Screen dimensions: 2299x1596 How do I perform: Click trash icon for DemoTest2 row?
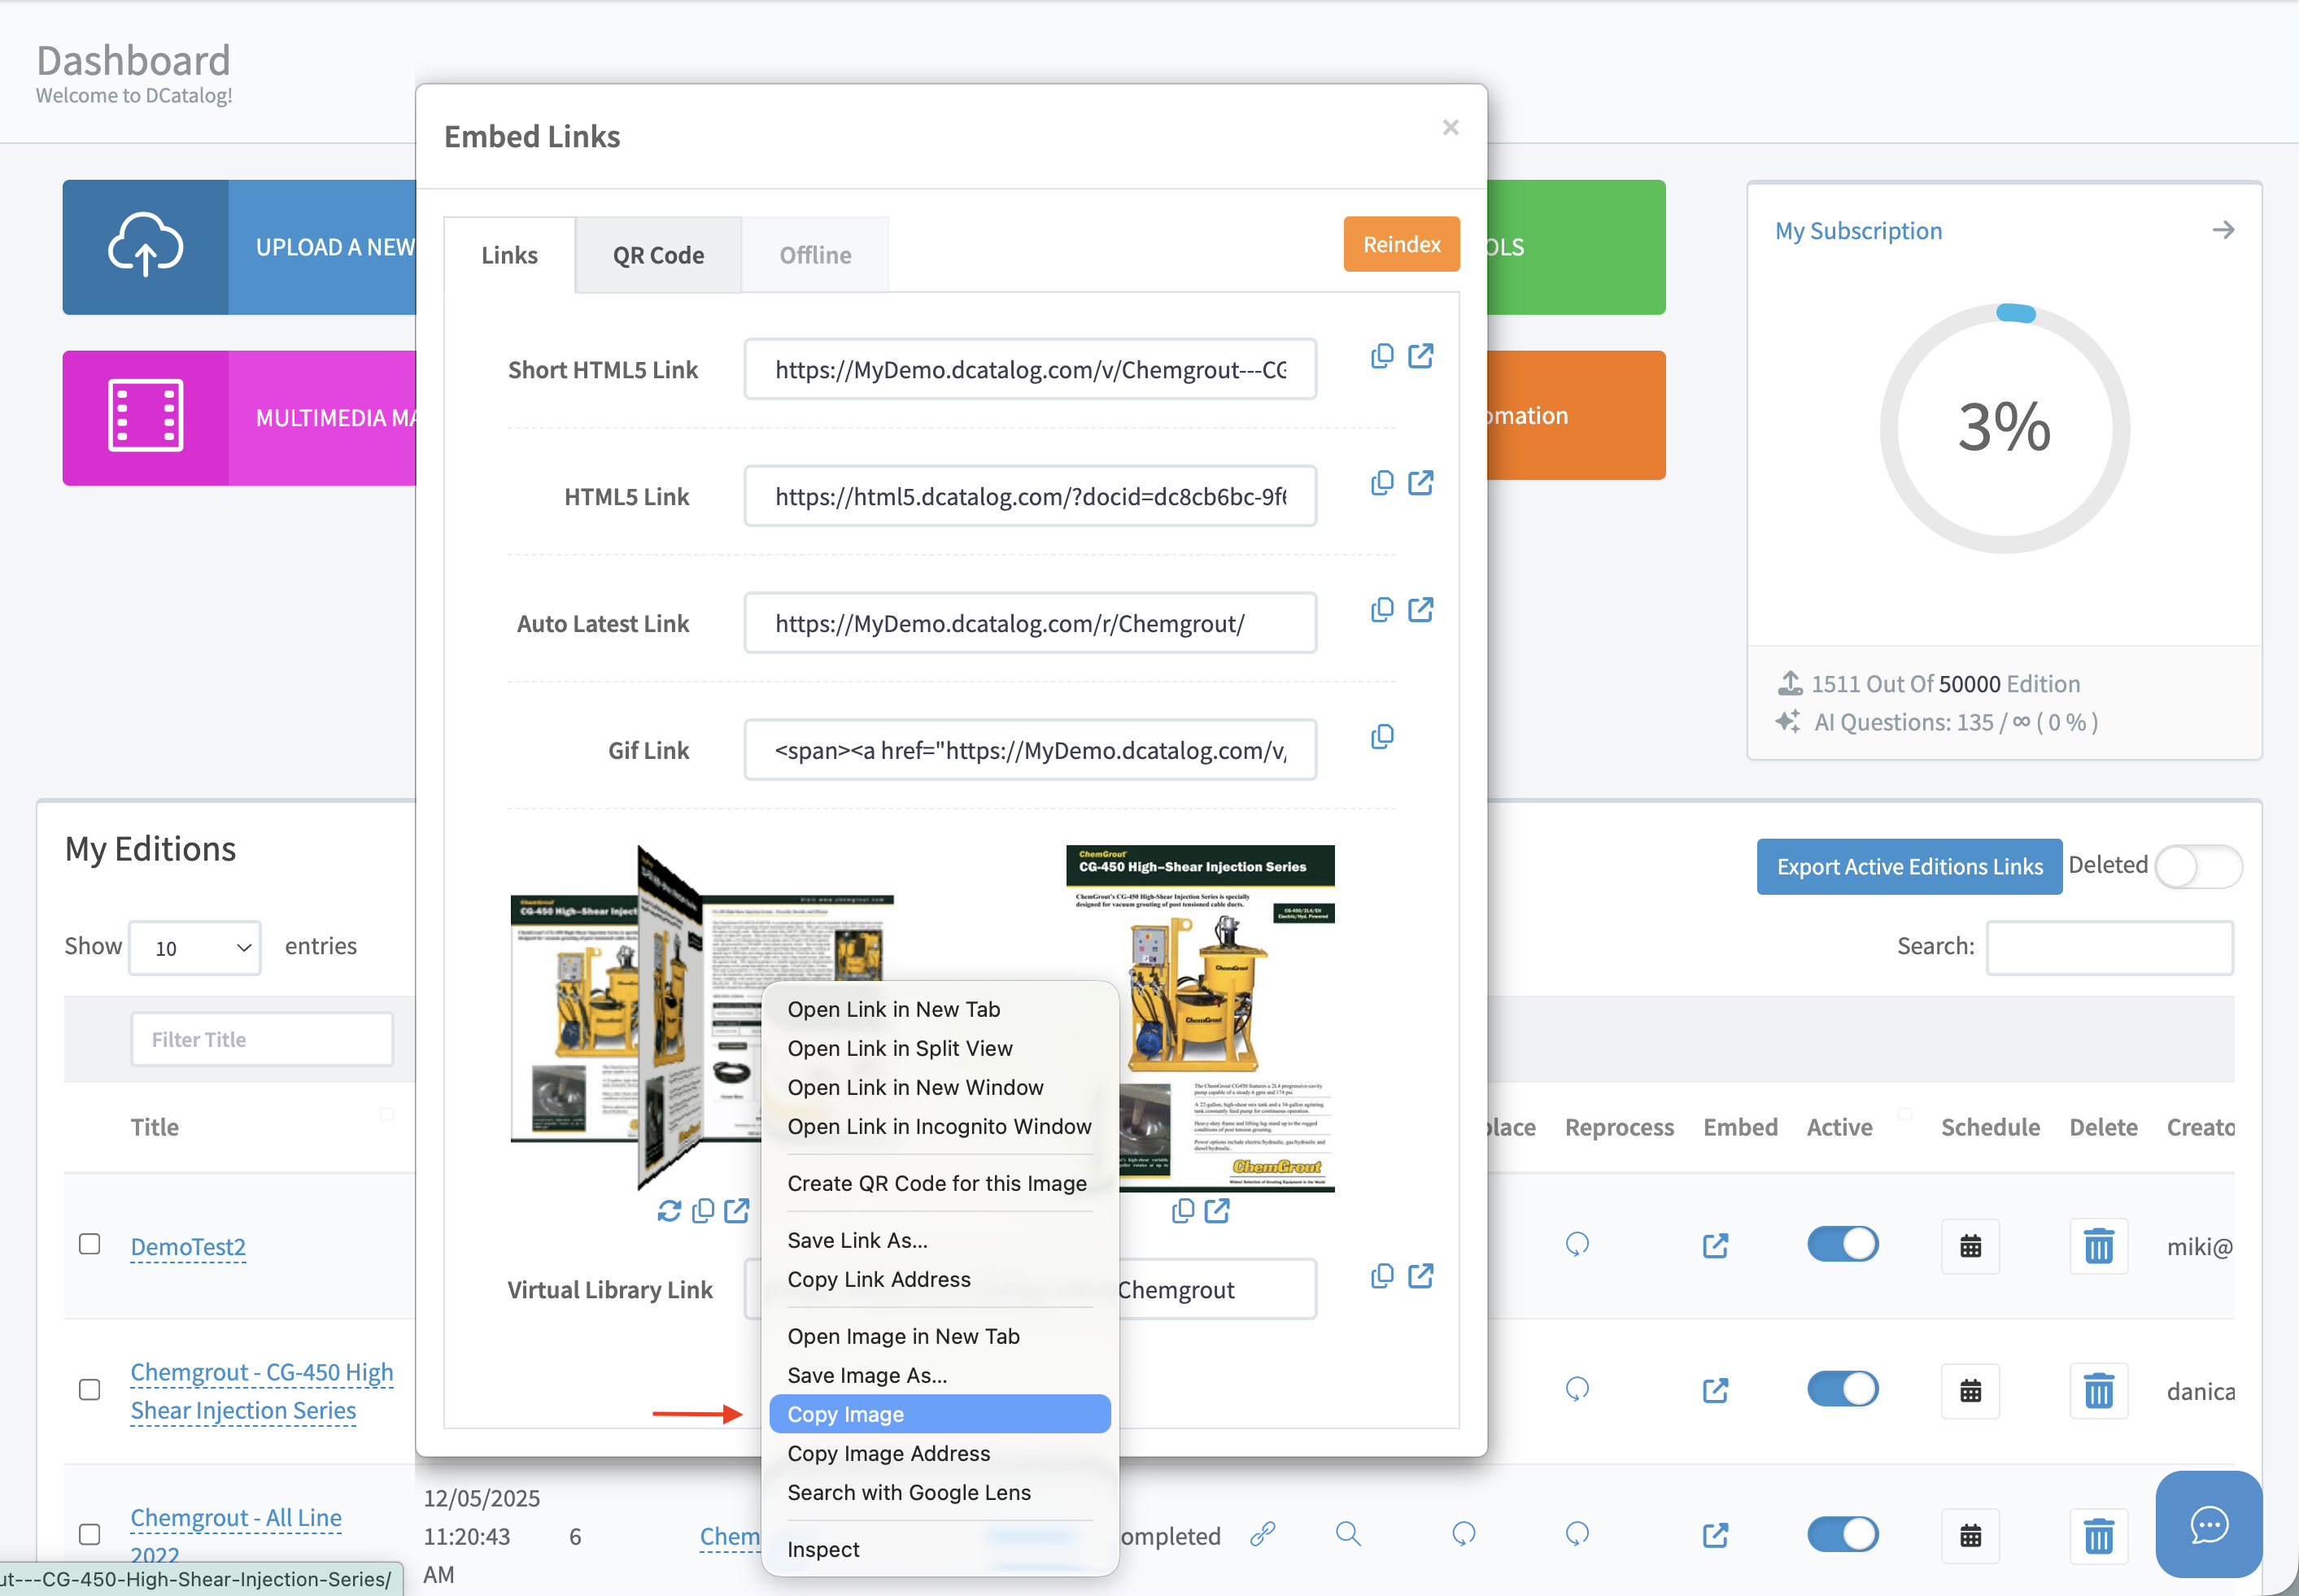pos(2097,1246)
